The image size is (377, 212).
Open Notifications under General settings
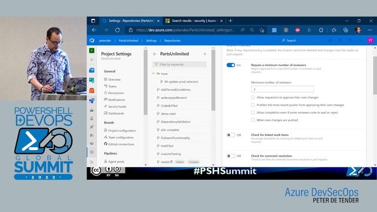tap(117, 100)
